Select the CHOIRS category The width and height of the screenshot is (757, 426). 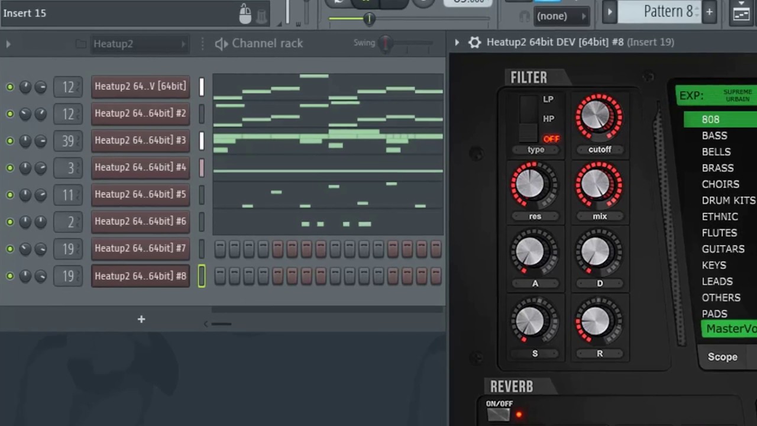[720, 184]
